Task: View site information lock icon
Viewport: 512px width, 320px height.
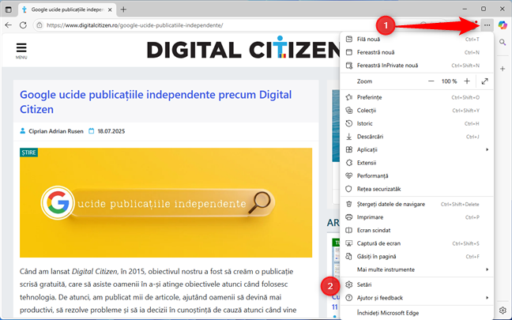Action: 40,25
